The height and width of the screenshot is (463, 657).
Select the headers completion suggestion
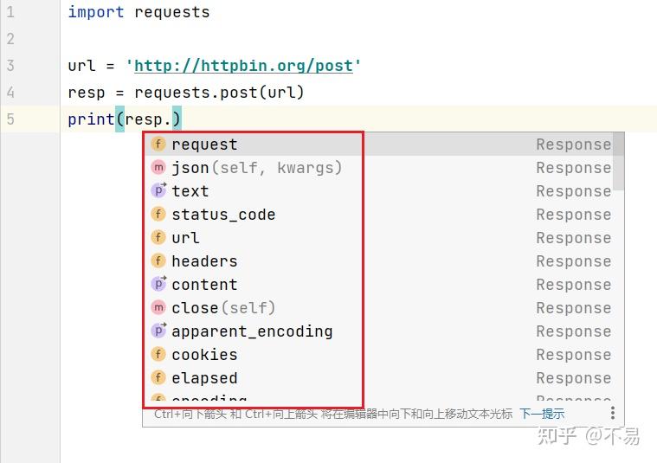coord(204,261)
